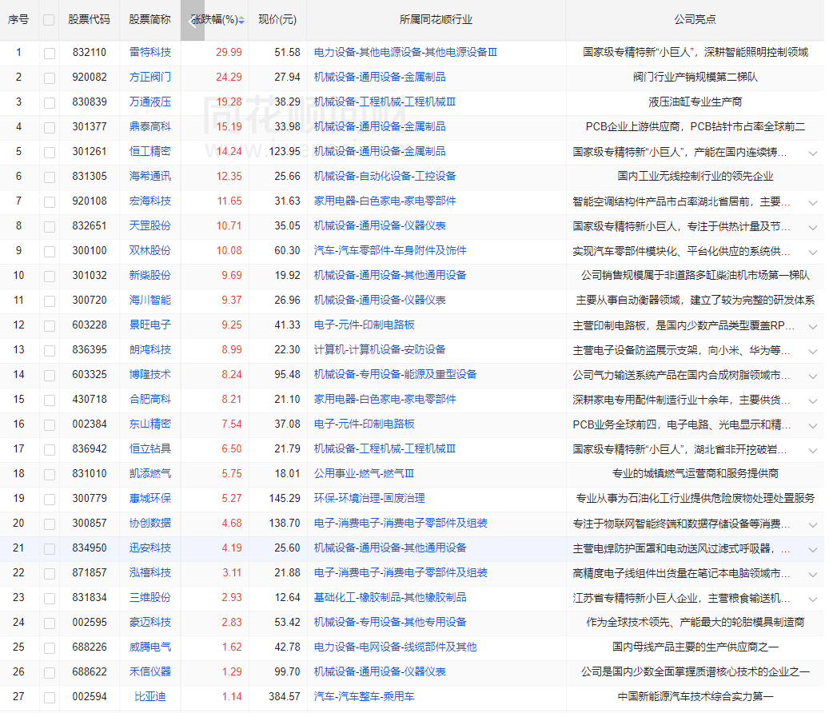Expand the truncated highlight in 天罡股份 row
This screenshot has height=713, width=829.
pyautogui.click(x=812, y=227)
